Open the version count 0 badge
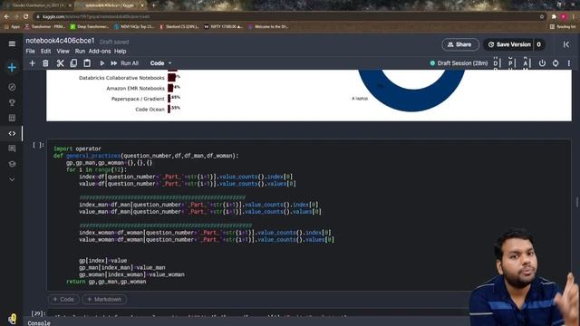Screen dimensions: 580x326 pos(539,44)
